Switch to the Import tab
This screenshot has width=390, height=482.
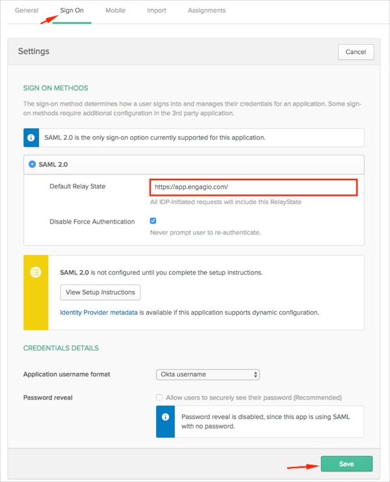pos(156,10)
